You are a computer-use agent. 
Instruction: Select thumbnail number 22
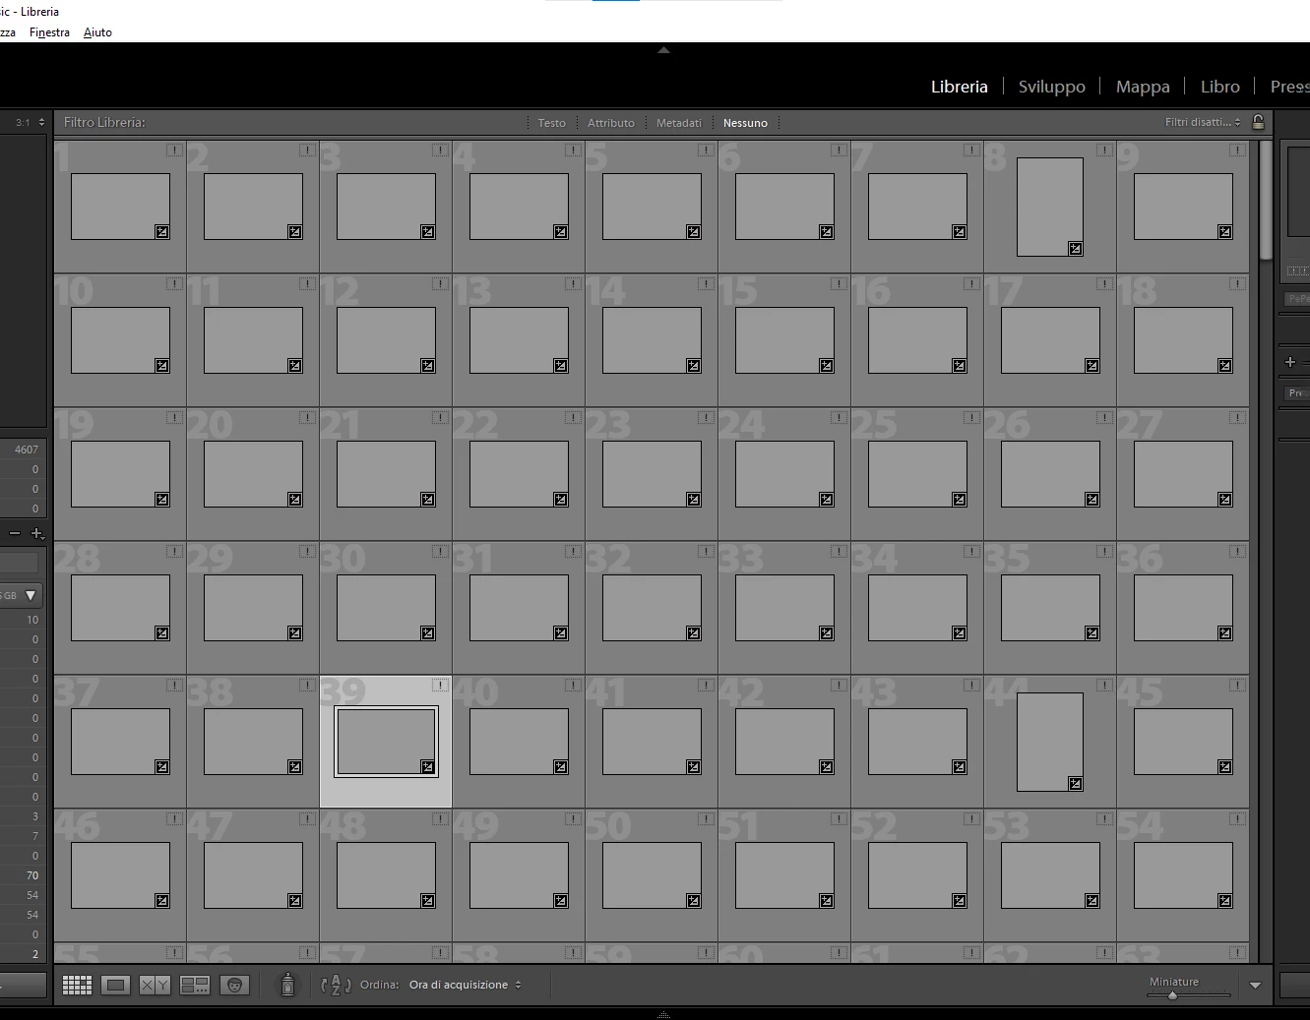click(x=519, y=474)
